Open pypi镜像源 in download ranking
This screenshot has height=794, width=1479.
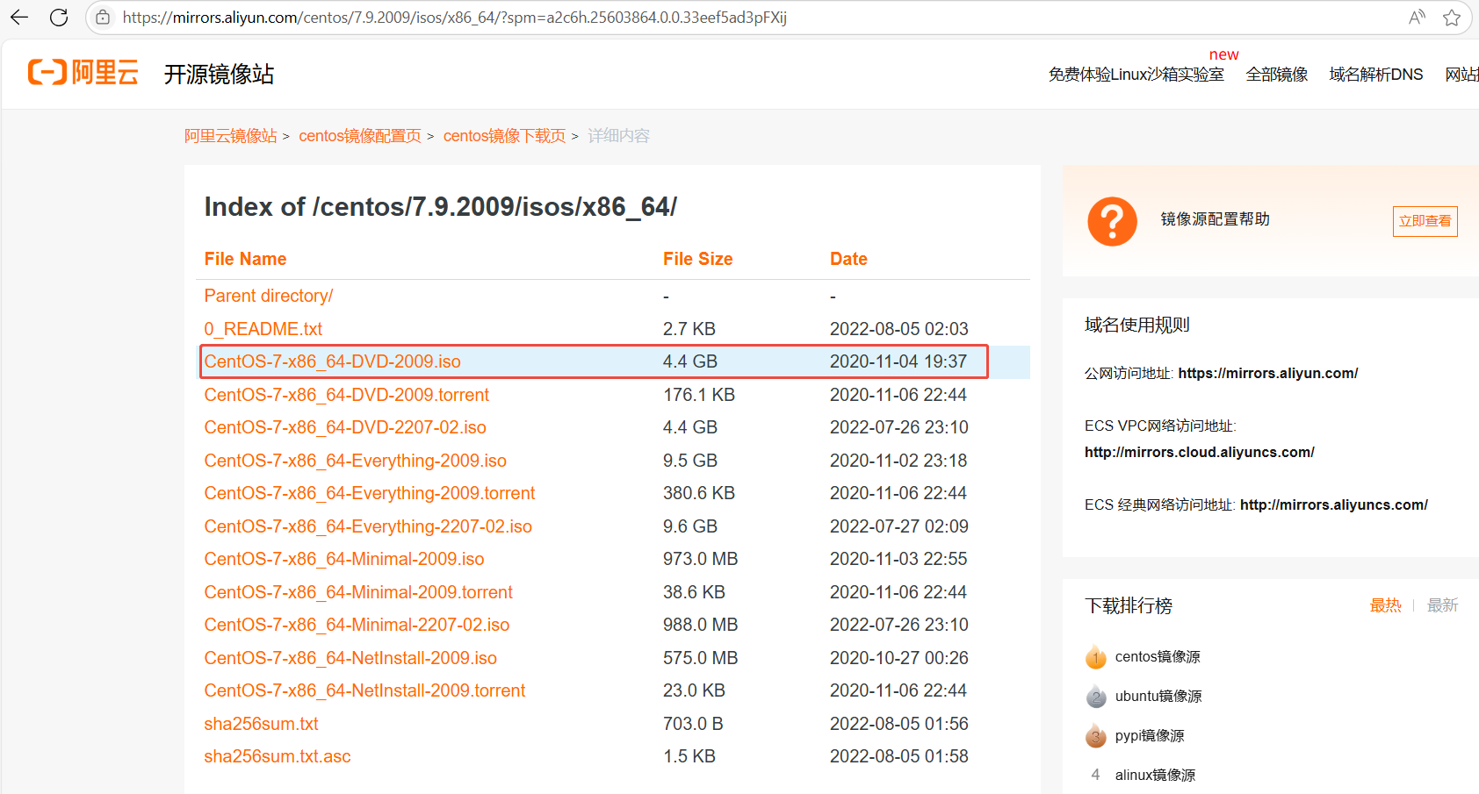[x=1150, y=735]
